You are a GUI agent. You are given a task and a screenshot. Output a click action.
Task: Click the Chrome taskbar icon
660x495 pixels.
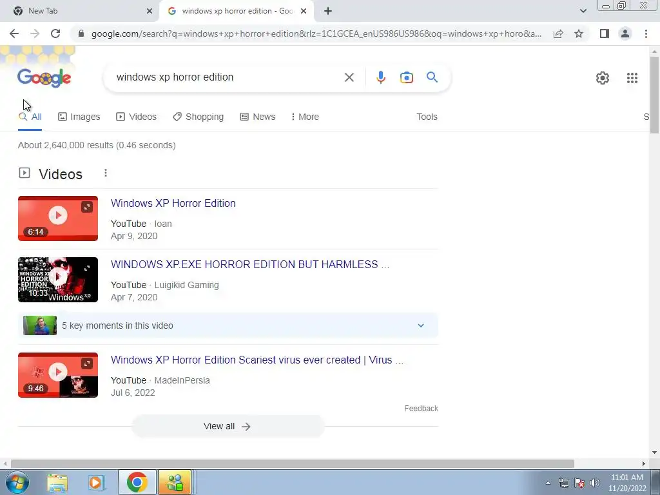pos(137,482)
